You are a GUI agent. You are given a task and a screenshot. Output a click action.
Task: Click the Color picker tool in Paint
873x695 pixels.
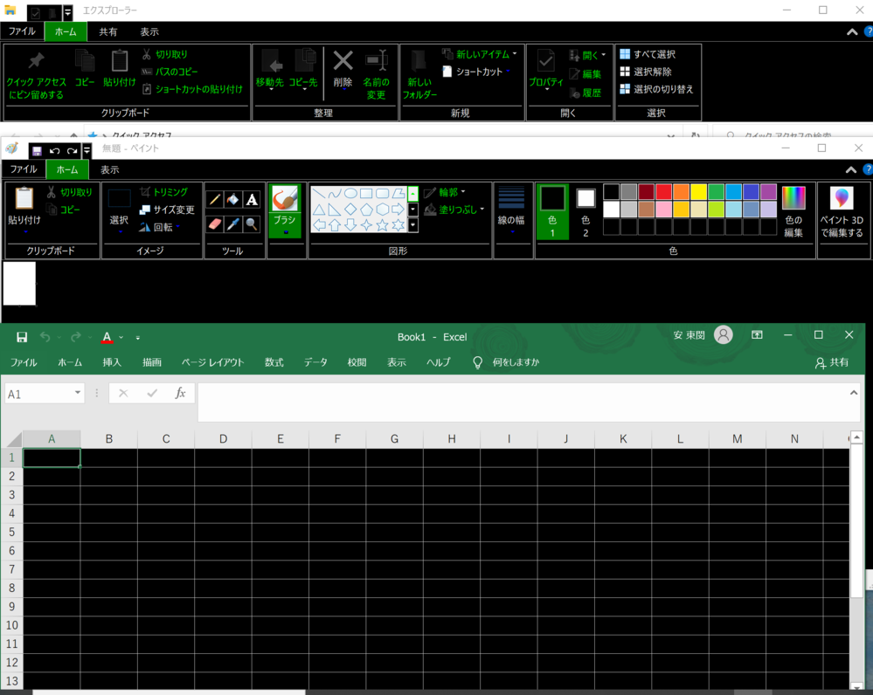click(233, 224)
